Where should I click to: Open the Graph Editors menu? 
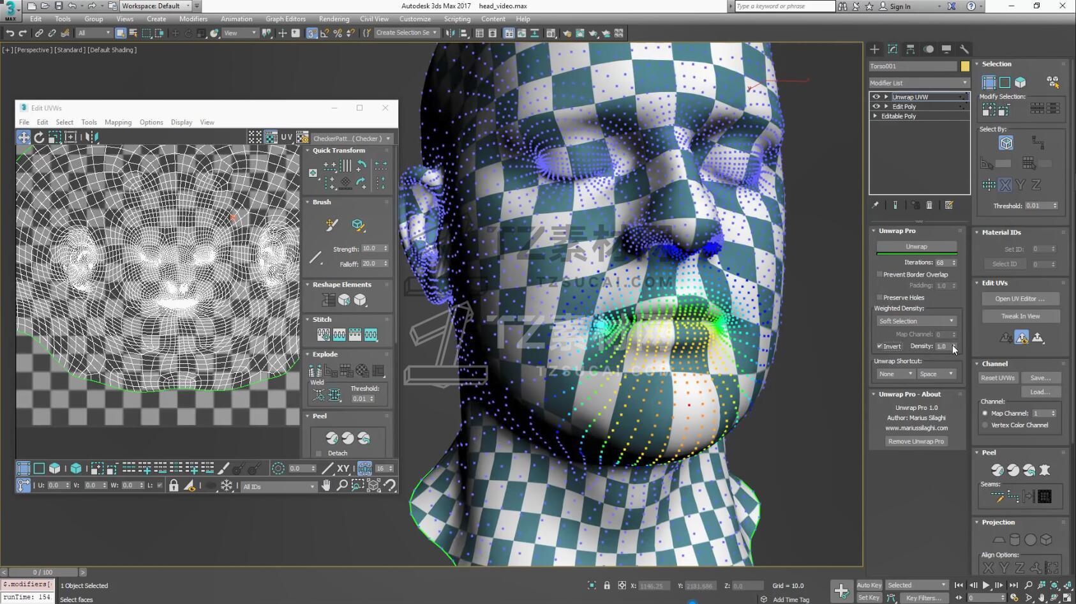(x=285, y=19)
